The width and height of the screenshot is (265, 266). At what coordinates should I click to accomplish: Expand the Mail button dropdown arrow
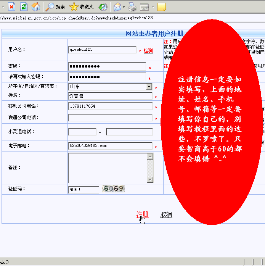click(124, 7)
